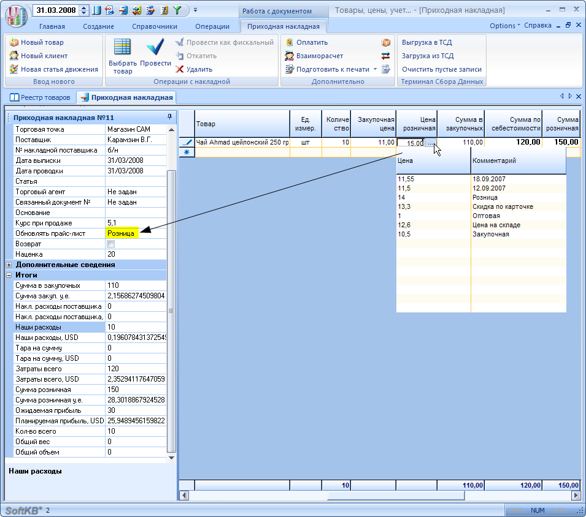This screenshot has height=517, width=586.
Task: Click the Провести как фискальный button
Action: coord(225,42)
